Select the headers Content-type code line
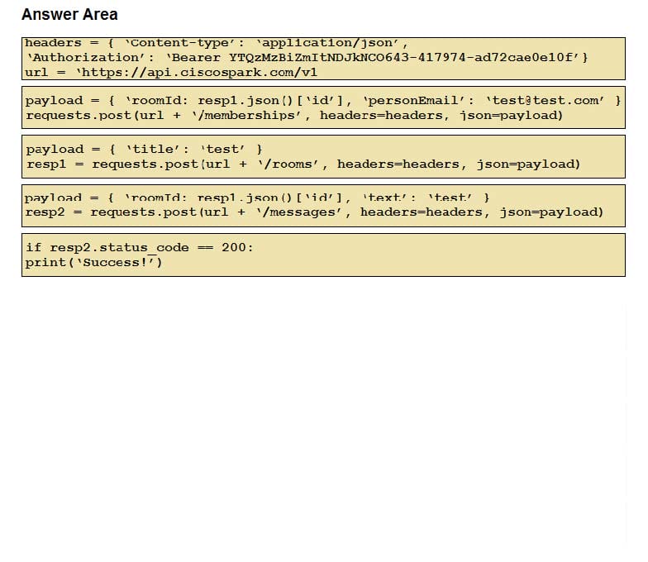 tap(217, 43)
